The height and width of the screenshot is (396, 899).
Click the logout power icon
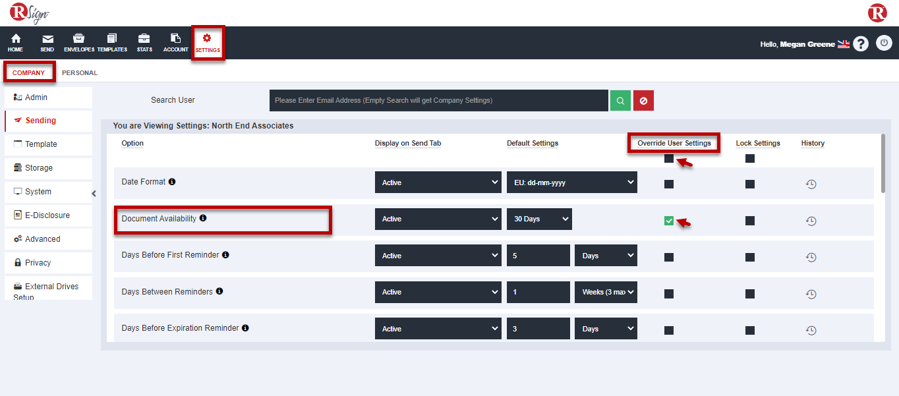coord(884,43)
